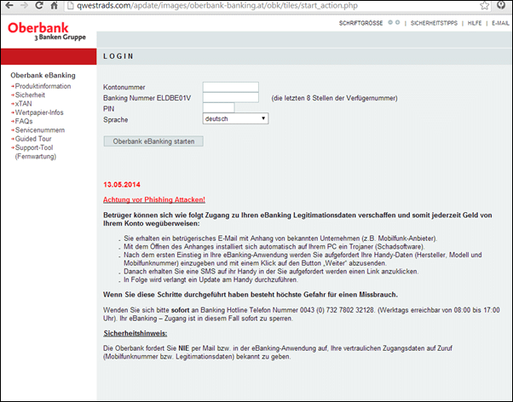The width and height of the screenshot is (513, 402).
Task: Expand the Sprache dropdown showing deutsch
Action: point(235,118)
